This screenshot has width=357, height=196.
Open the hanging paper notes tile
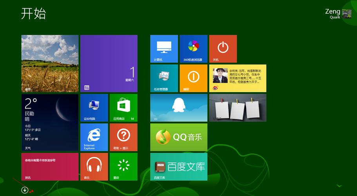tap(238, 108)
